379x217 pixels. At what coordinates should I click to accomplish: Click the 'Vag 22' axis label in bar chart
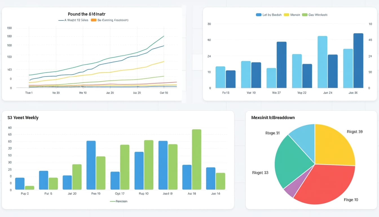[302, 93]
